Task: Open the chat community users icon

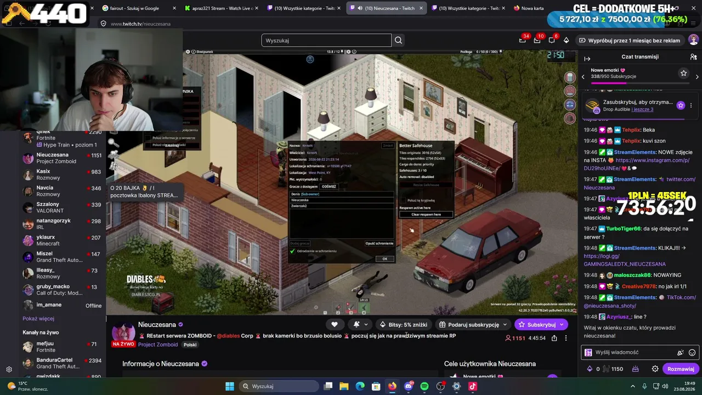Action: pyautogui.click(x=693, y=57)
